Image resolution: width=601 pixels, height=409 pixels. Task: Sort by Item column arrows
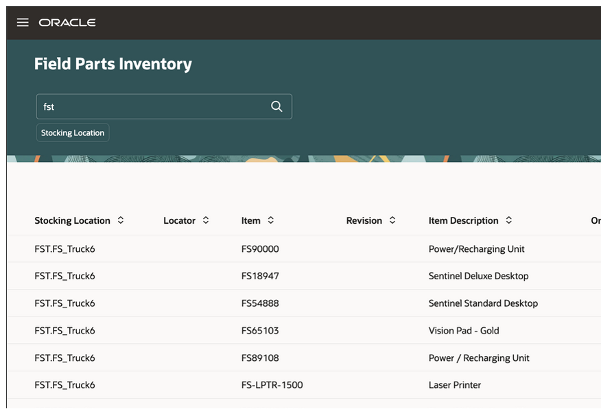[271, 220]
